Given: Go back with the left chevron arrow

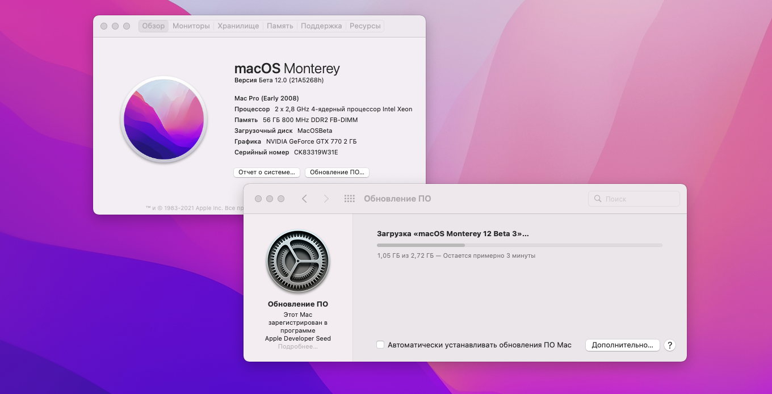Looking at the screenshot, I should pos(304,199).
